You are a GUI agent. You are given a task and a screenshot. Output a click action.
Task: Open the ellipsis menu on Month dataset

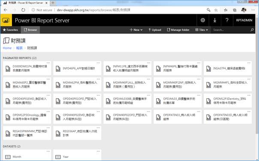coord(48,151)
